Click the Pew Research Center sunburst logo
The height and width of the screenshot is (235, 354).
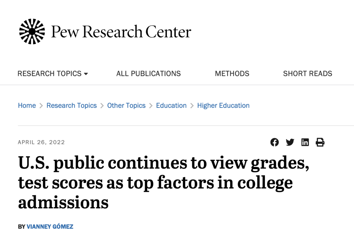pos(32,31)
